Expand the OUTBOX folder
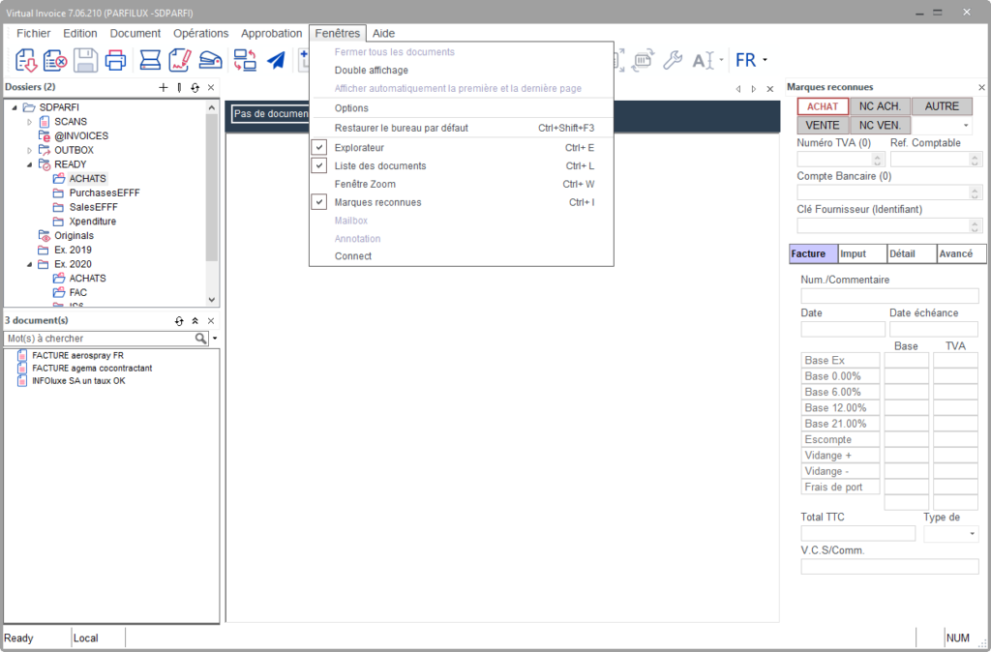The image size is (991, 652). (29, 150)
